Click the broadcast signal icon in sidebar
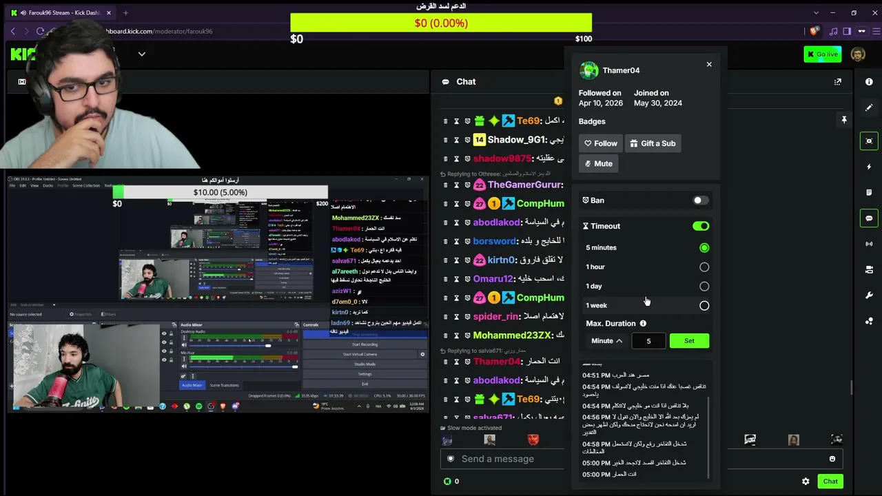 pyautogui.click(x=869, y=244)
